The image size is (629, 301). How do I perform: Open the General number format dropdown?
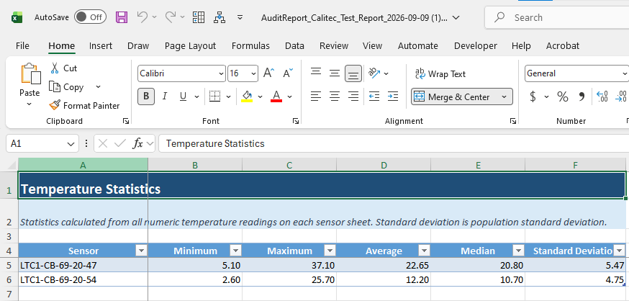576,73
